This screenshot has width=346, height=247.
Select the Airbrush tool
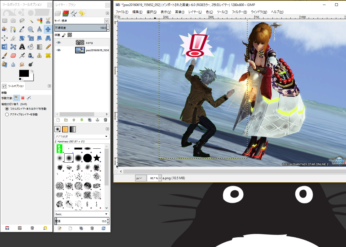tap(22, 56)
